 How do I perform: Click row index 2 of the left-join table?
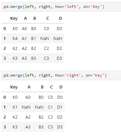coord(5,49)
